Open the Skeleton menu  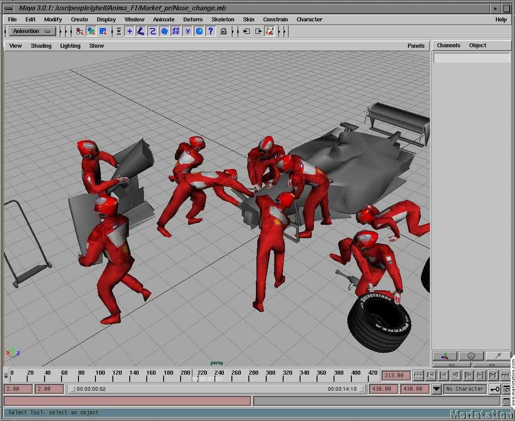tap(222, 19)
